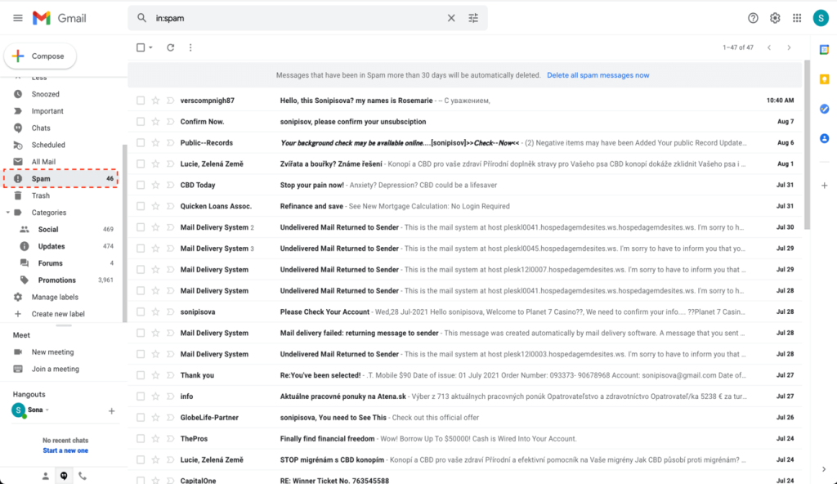Open the Google apps grid
837x484 pixels.
pyautogui.click(x=797, y=17)
